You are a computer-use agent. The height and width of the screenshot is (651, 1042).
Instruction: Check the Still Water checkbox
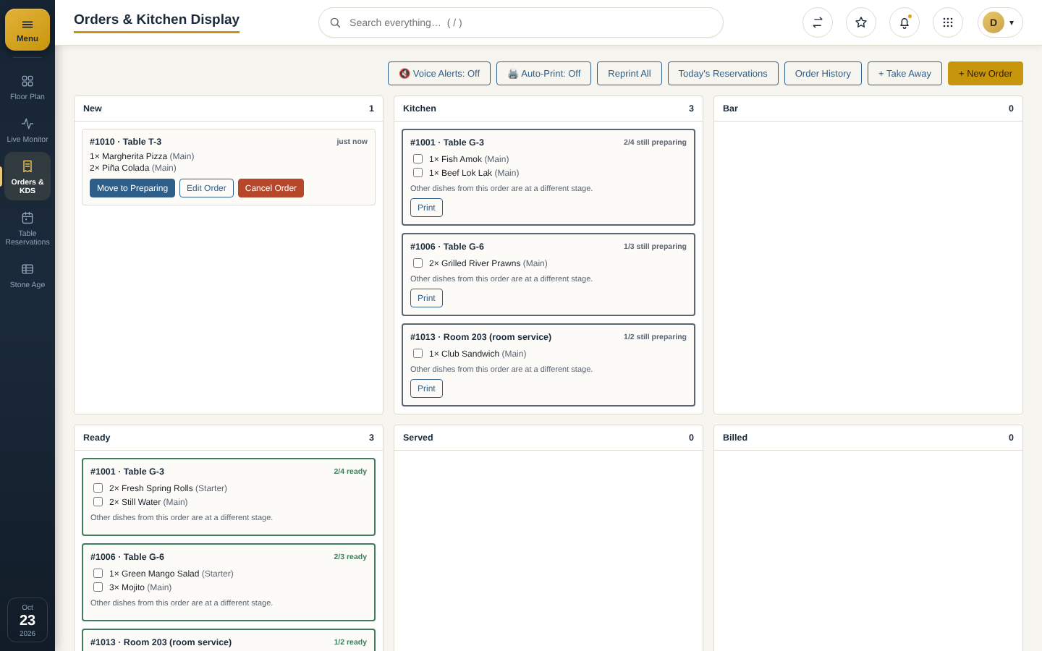(x=98, y=502)
